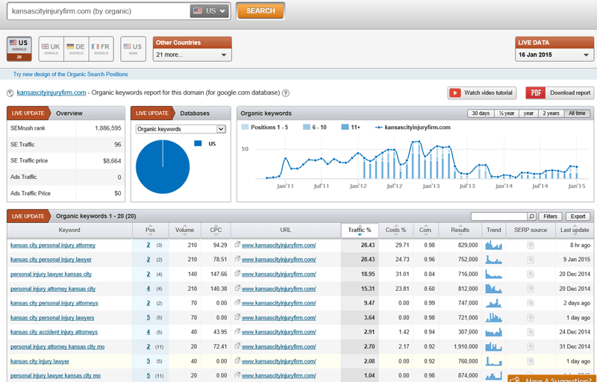Click SERP source icon for kansas city injury lawyer

tap(531, 361)
